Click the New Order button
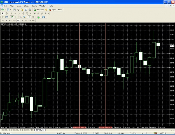The width and height of the screenshot is (175, 135). tap(39, 10)
